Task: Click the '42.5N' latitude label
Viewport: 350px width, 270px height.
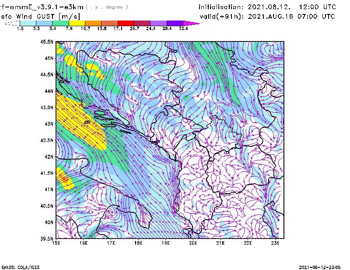Action: coord(47,140)
